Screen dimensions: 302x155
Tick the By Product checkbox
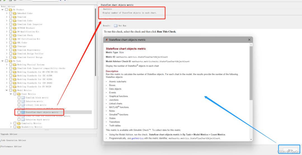click(x=6, y=9)
